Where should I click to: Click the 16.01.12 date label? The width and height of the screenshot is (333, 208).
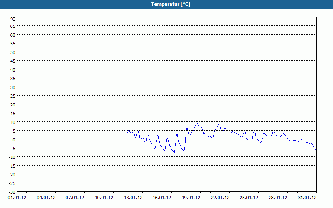coord(162,198)
